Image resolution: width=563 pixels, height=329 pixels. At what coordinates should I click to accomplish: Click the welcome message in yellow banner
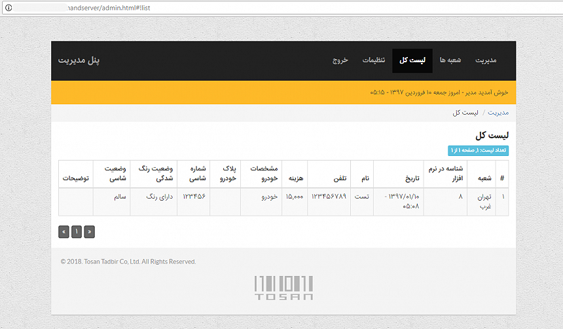(x=439, y=92)
